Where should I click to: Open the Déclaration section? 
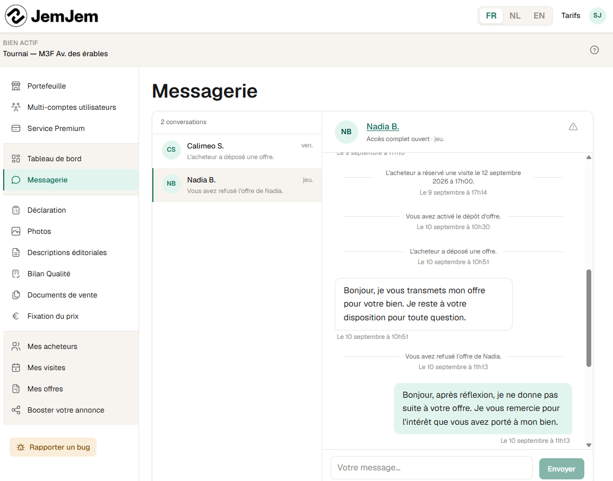[x=71, y=210]
